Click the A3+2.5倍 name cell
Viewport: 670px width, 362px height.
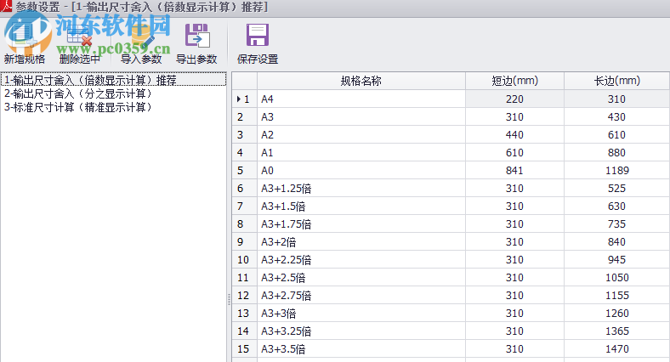point(361,278)
